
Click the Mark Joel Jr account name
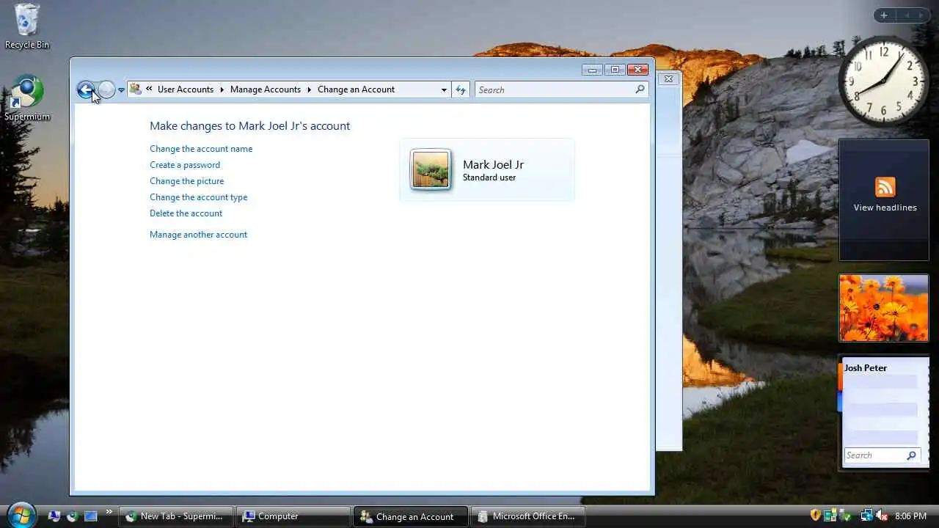click(493, 164)
